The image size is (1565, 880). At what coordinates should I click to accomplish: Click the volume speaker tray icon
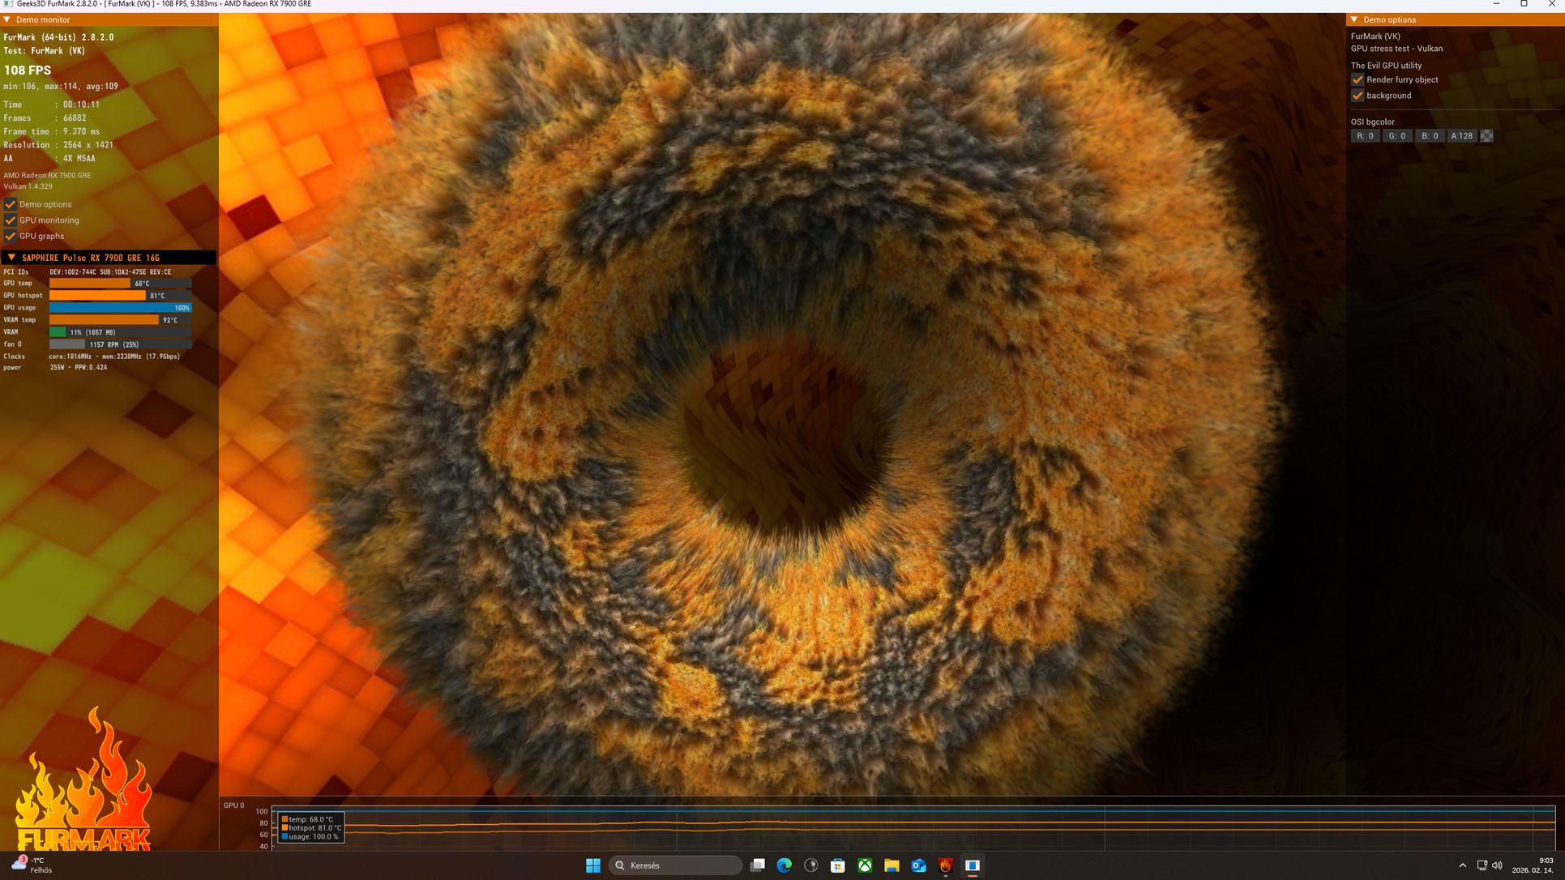(1497, 865)
